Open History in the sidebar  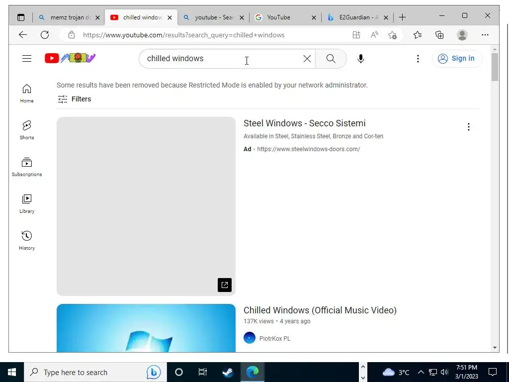27,240
